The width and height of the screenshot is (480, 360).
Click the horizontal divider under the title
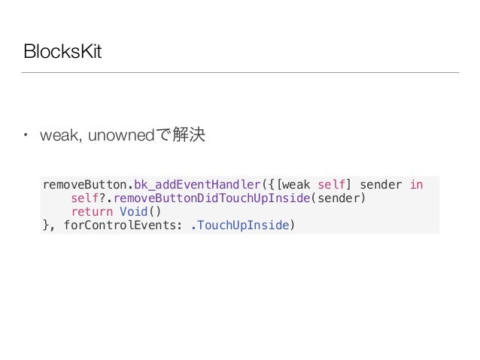point(240,72)
